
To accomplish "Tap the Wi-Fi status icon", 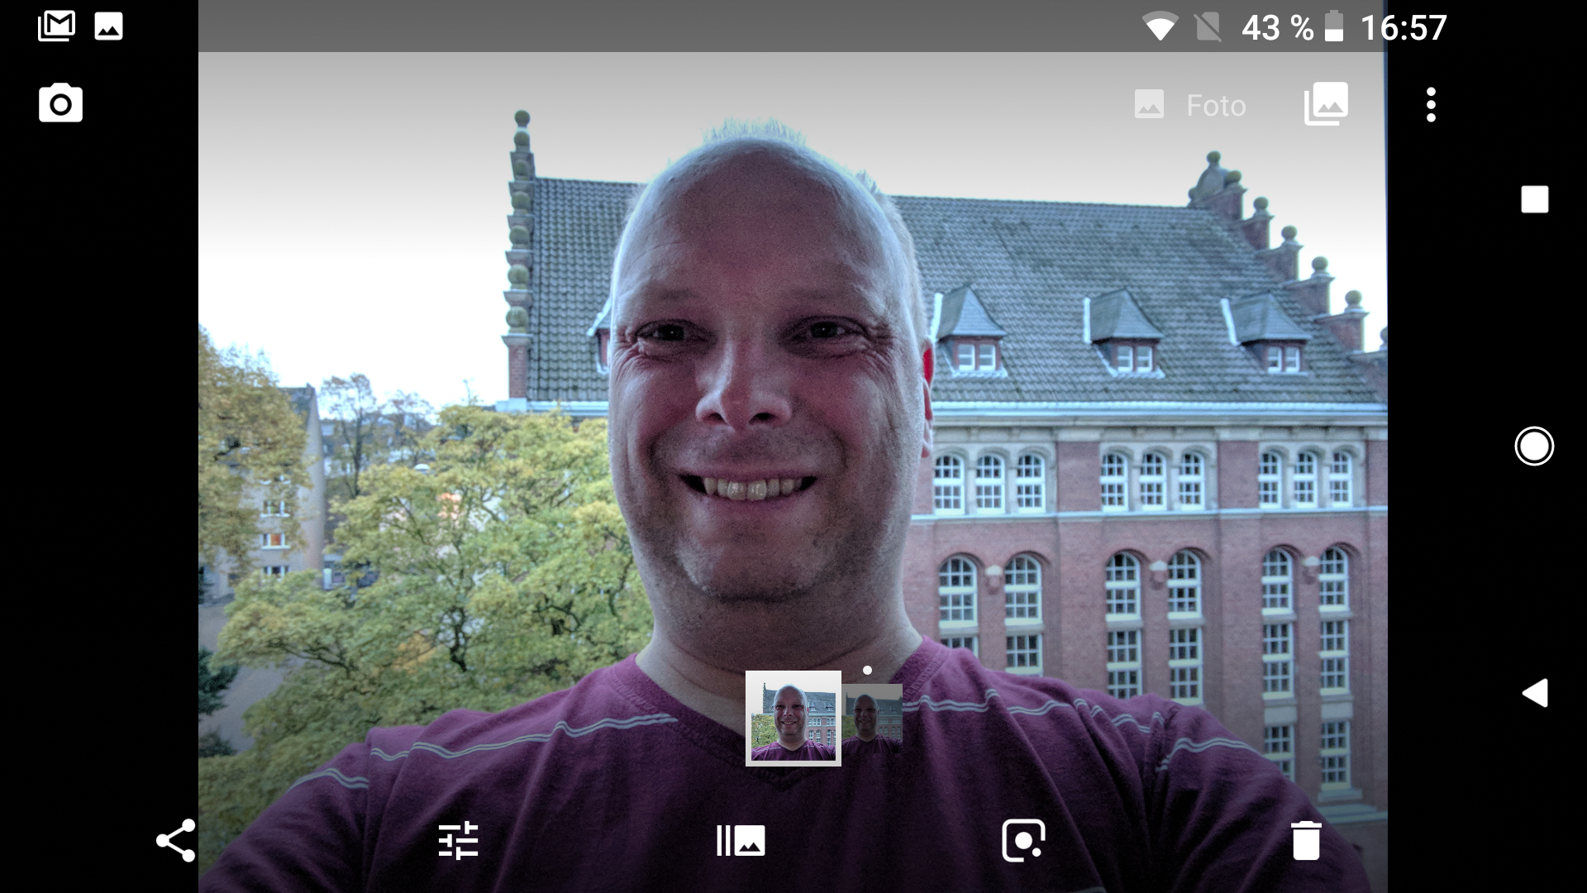I will pos(1160,27).
